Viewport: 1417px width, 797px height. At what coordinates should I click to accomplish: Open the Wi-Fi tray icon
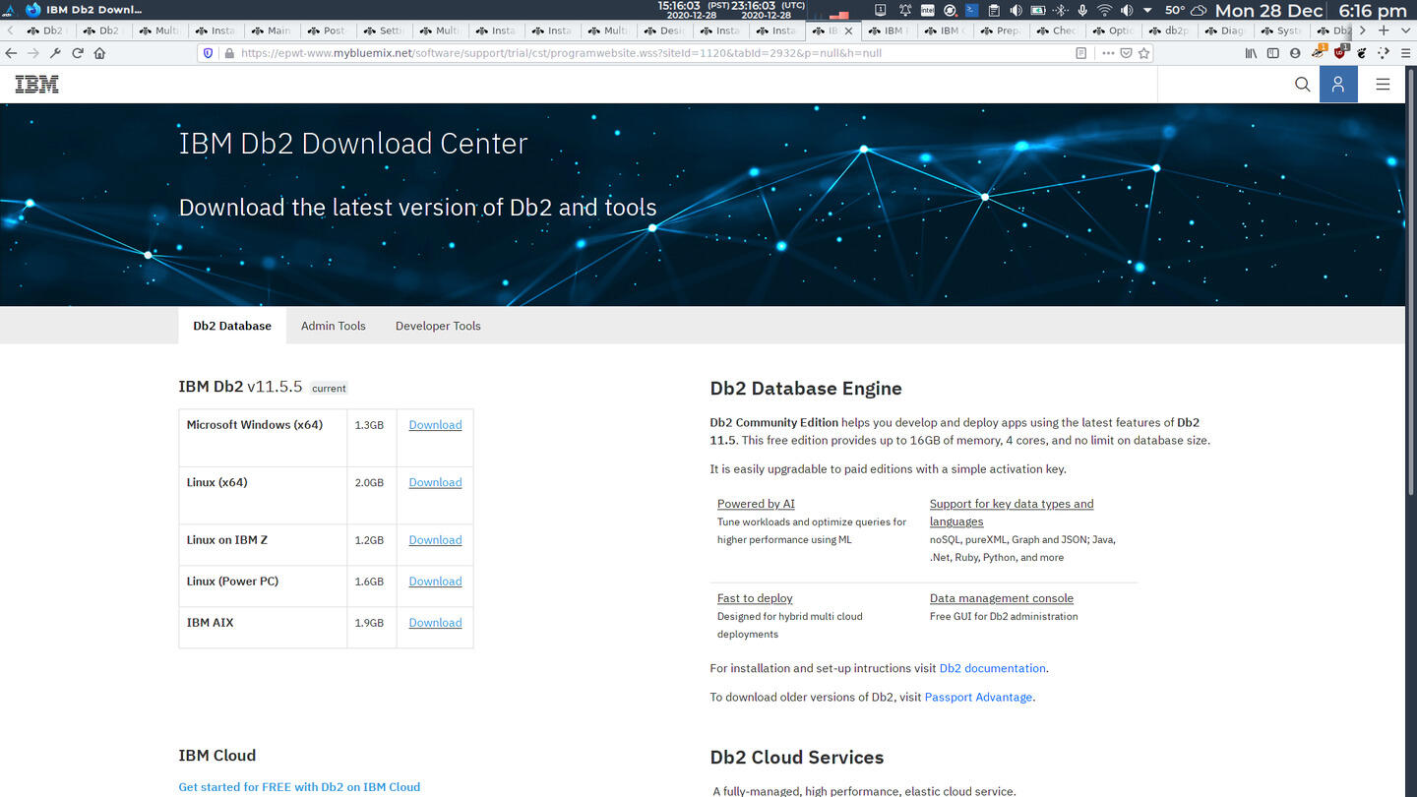pyautogui.click(x=1104, y=10)
